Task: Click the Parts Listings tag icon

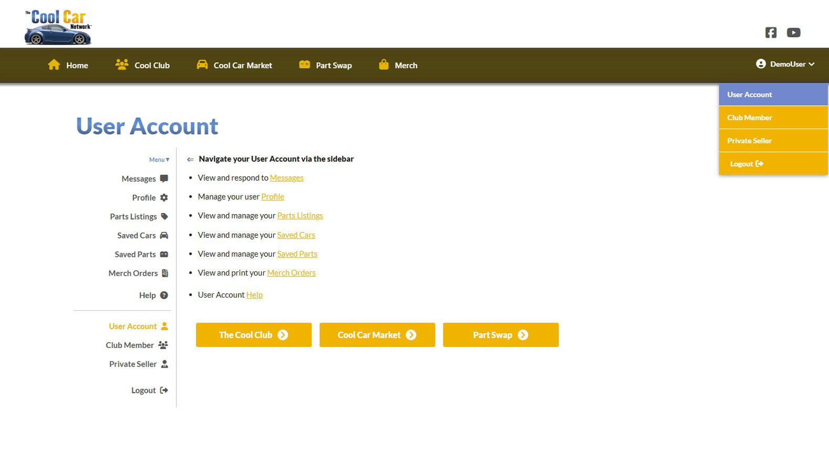Action: point(164,216)
